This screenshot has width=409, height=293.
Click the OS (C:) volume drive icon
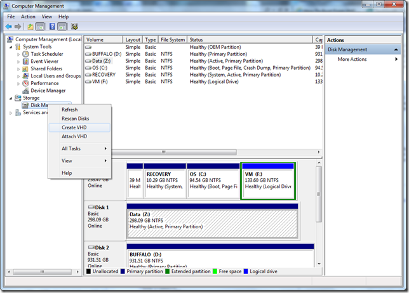(x=88, y=68)
